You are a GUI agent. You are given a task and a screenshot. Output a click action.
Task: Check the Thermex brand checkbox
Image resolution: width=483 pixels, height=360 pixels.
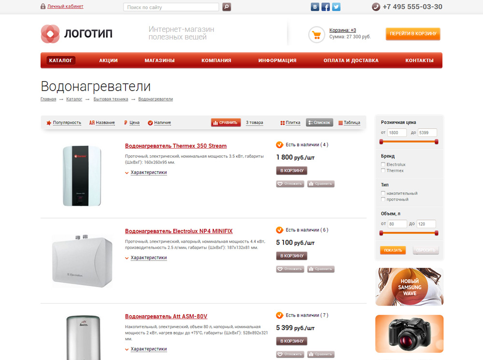tap(383, 170)
